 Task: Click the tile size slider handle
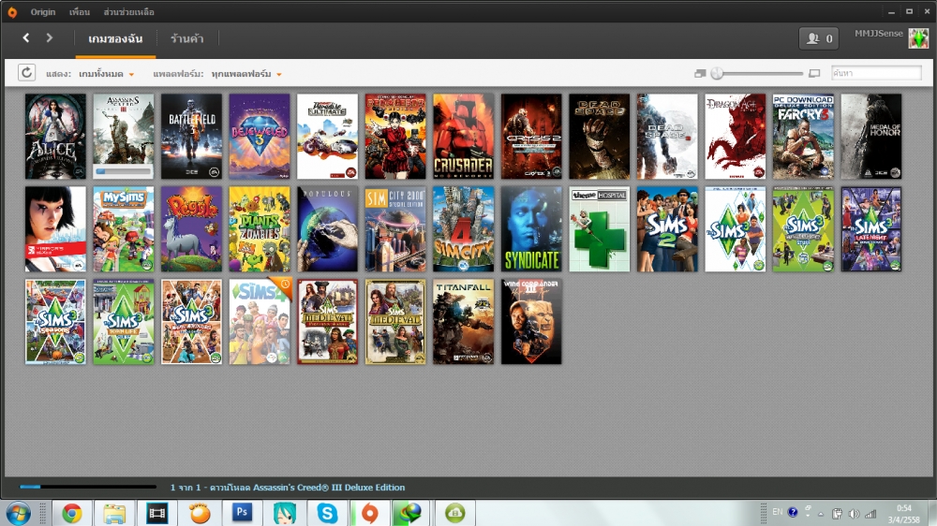click(717, 73)
